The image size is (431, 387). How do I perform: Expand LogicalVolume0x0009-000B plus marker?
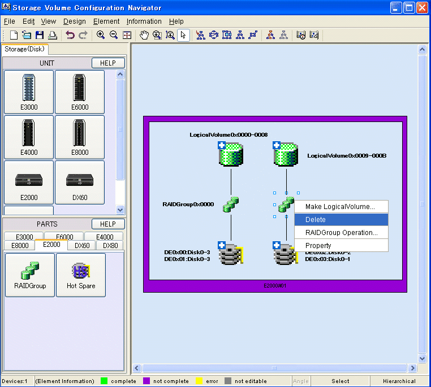(277, 145)
